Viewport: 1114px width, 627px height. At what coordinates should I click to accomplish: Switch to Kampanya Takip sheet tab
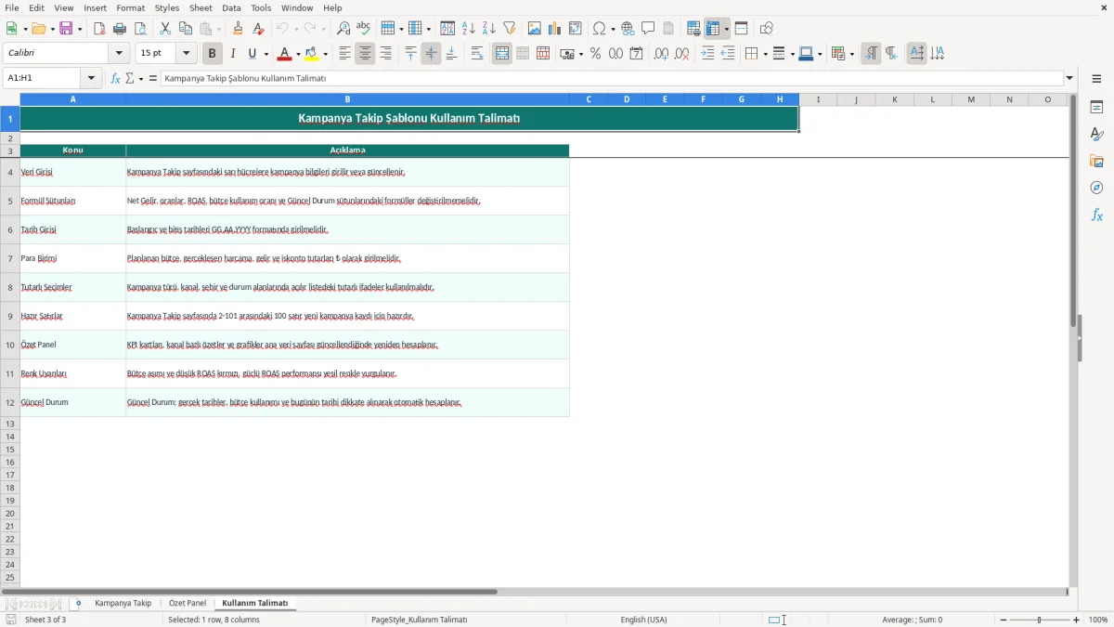(x=123, y=604)
